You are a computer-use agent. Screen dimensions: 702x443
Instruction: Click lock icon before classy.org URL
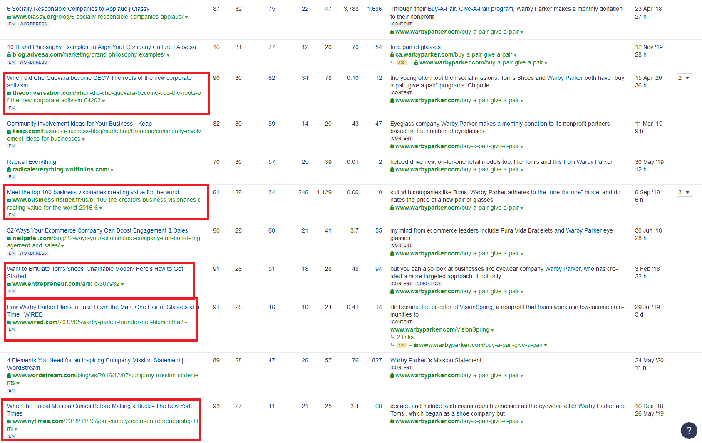(9, 17)
